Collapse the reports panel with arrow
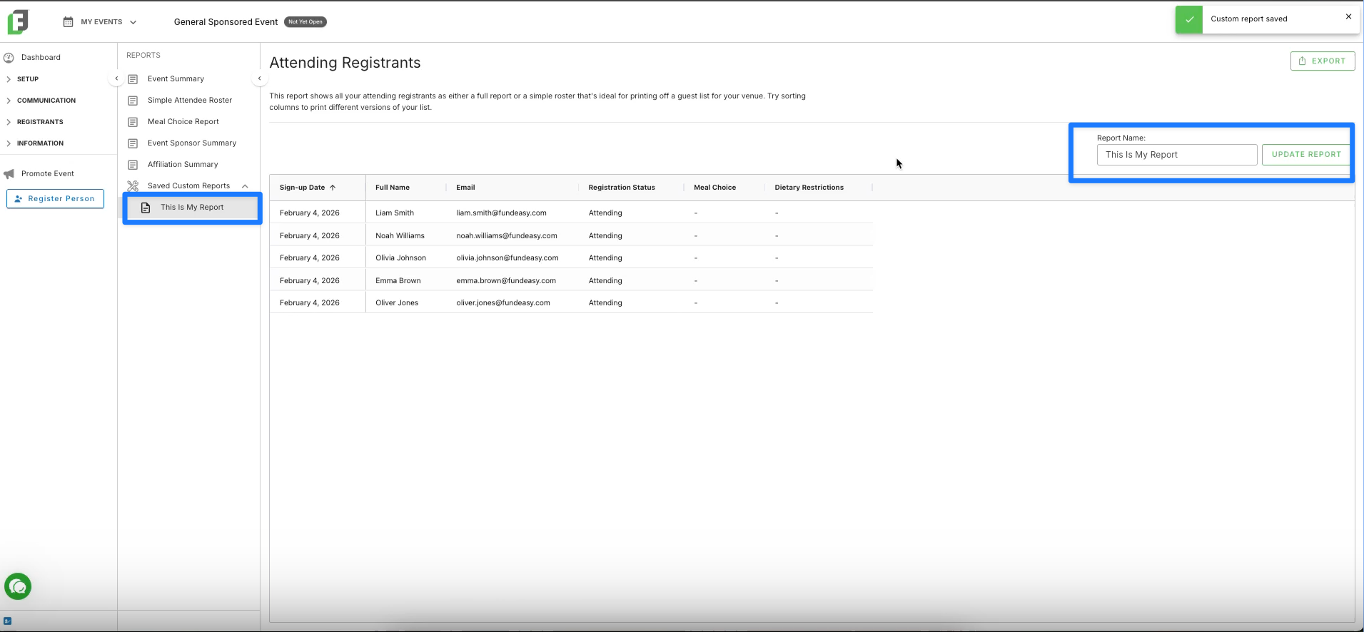1364x632 pixels. pyautogui.click(x=260, y=78)
